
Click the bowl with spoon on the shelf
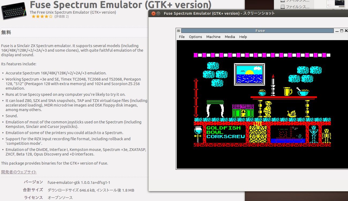click(303, 92)
